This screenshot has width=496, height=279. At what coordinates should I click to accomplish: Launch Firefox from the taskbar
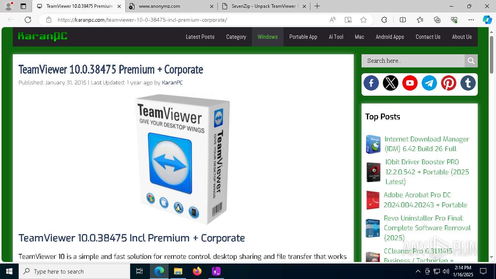197,271
